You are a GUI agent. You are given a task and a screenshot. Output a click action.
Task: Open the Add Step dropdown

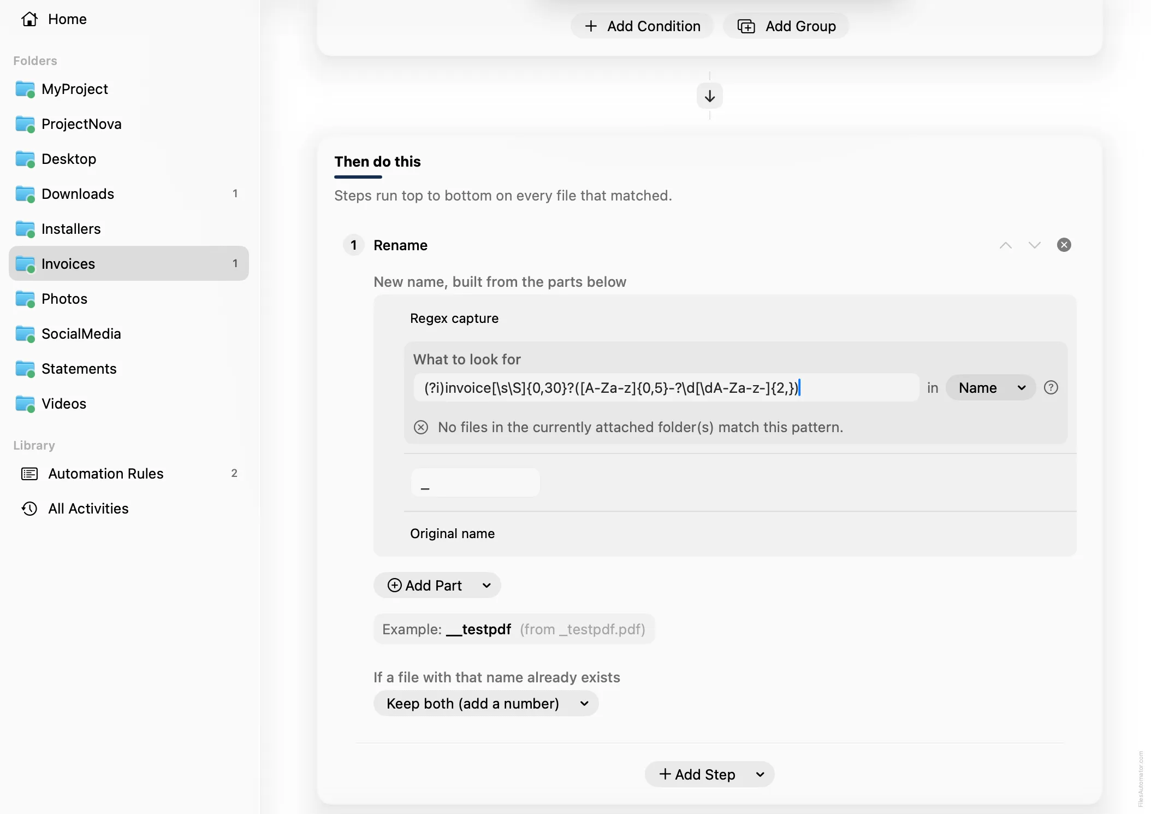(710, 775)
